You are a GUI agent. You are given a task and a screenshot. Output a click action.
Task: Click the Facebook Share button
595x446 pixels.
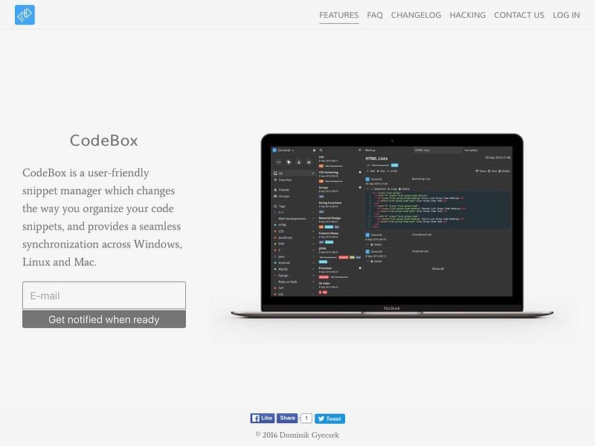[287, 418]
